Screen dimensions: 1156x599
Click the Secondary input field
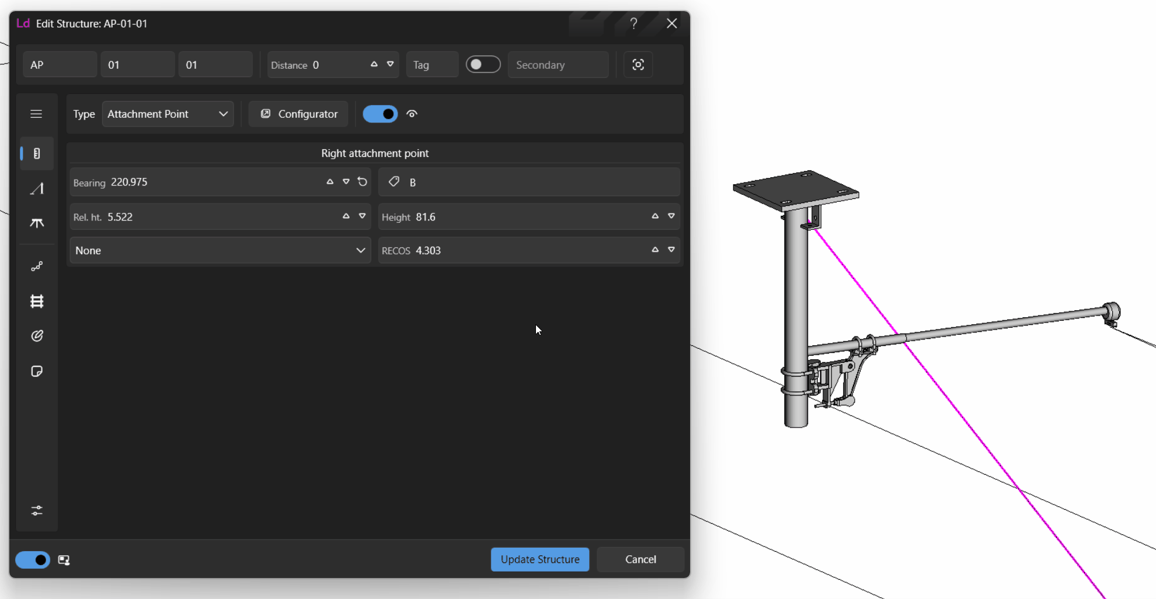pyautogui.click(x=558, y=65)
